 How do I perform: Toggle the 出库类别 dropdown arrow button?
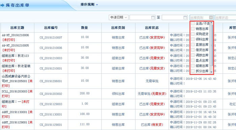pos(211,17)
